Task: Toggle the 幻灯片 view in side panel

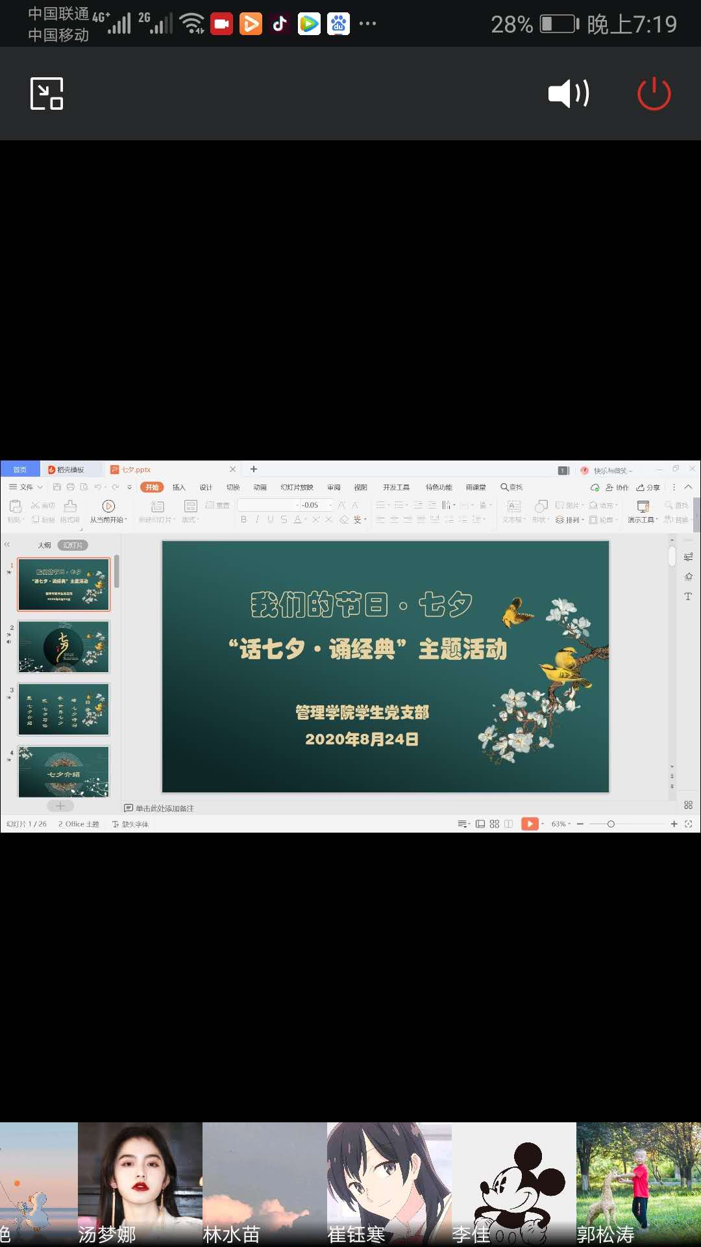Action: pos(73,545)
